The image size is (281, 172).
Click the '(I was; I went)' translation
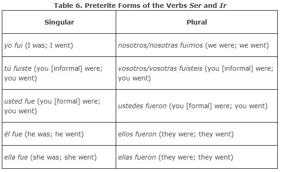pos(49,45)
